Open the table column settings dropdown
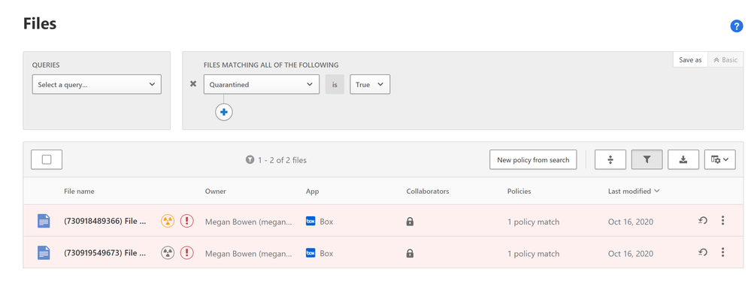The height and width of the screenshot is (308, 751). [x=719, y=159]
